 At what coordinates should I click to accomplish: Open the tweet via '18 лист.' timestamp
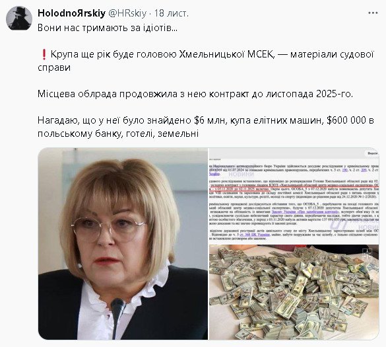[172, 13]
